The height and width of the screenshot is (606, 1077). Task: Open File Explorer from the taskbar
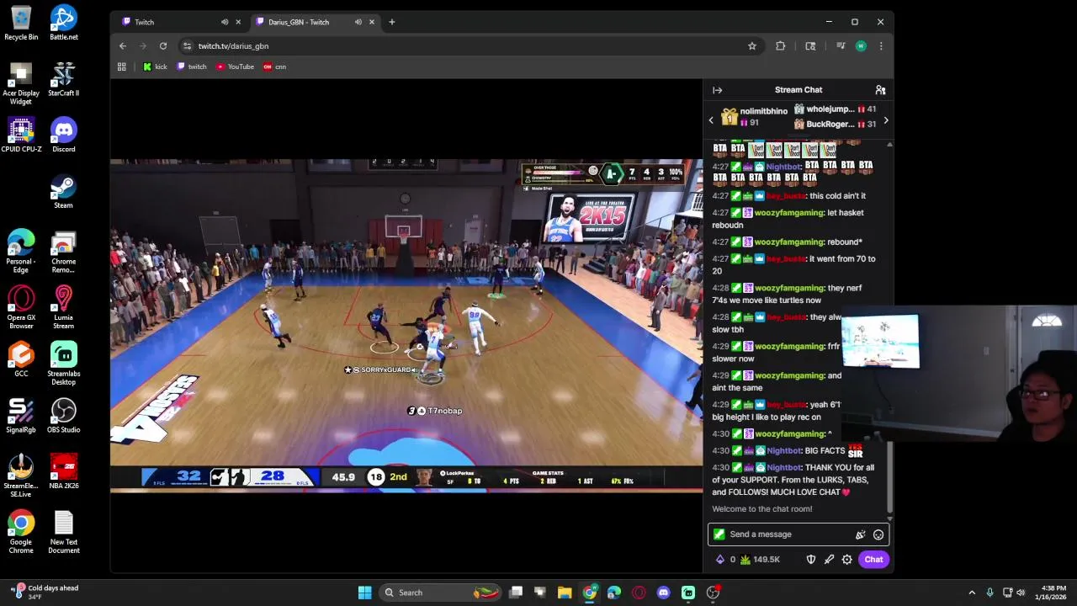click(x=565, y=593)
